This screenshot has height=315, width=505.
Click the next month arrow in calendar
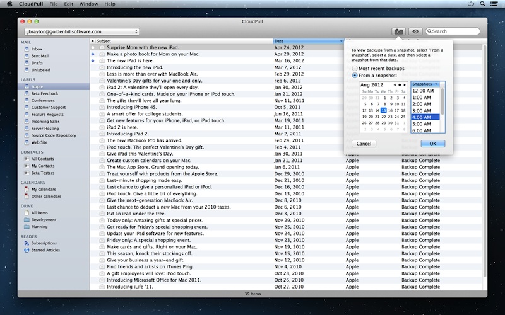click(404, 84)
